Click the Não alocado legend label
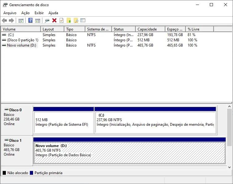This screenshot has width=233, height=184. click(x=18, y=173)
